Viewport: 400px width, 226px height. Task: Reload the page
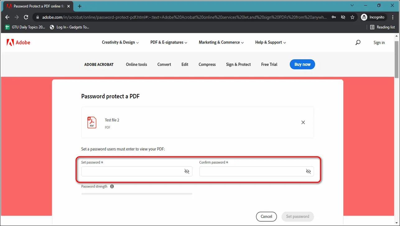(26, 17)
